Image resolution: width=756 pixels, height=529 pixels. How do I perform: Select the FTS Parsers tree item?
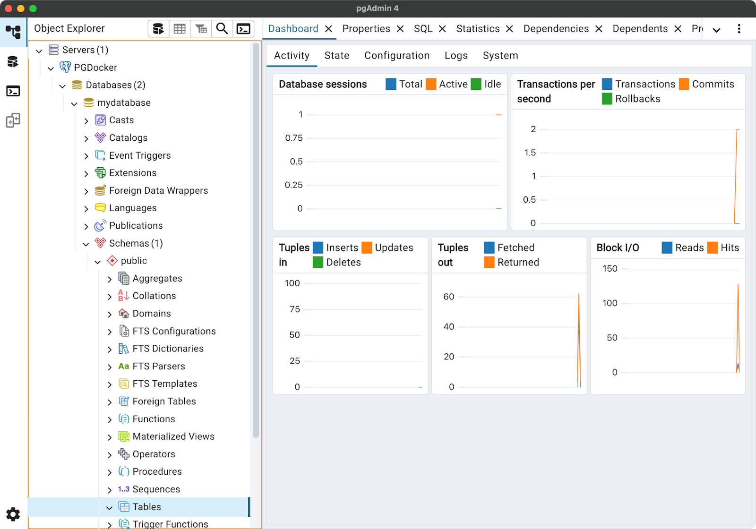158,367
